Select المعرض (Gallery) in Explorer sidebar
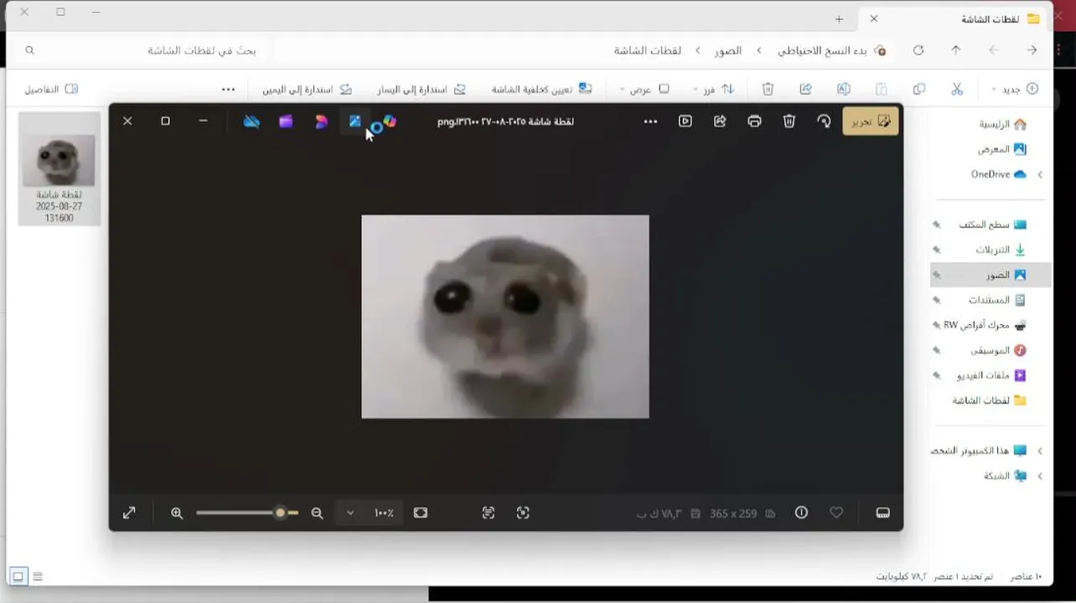The height and width of the screenshot is (603, 1076). 1002,149
